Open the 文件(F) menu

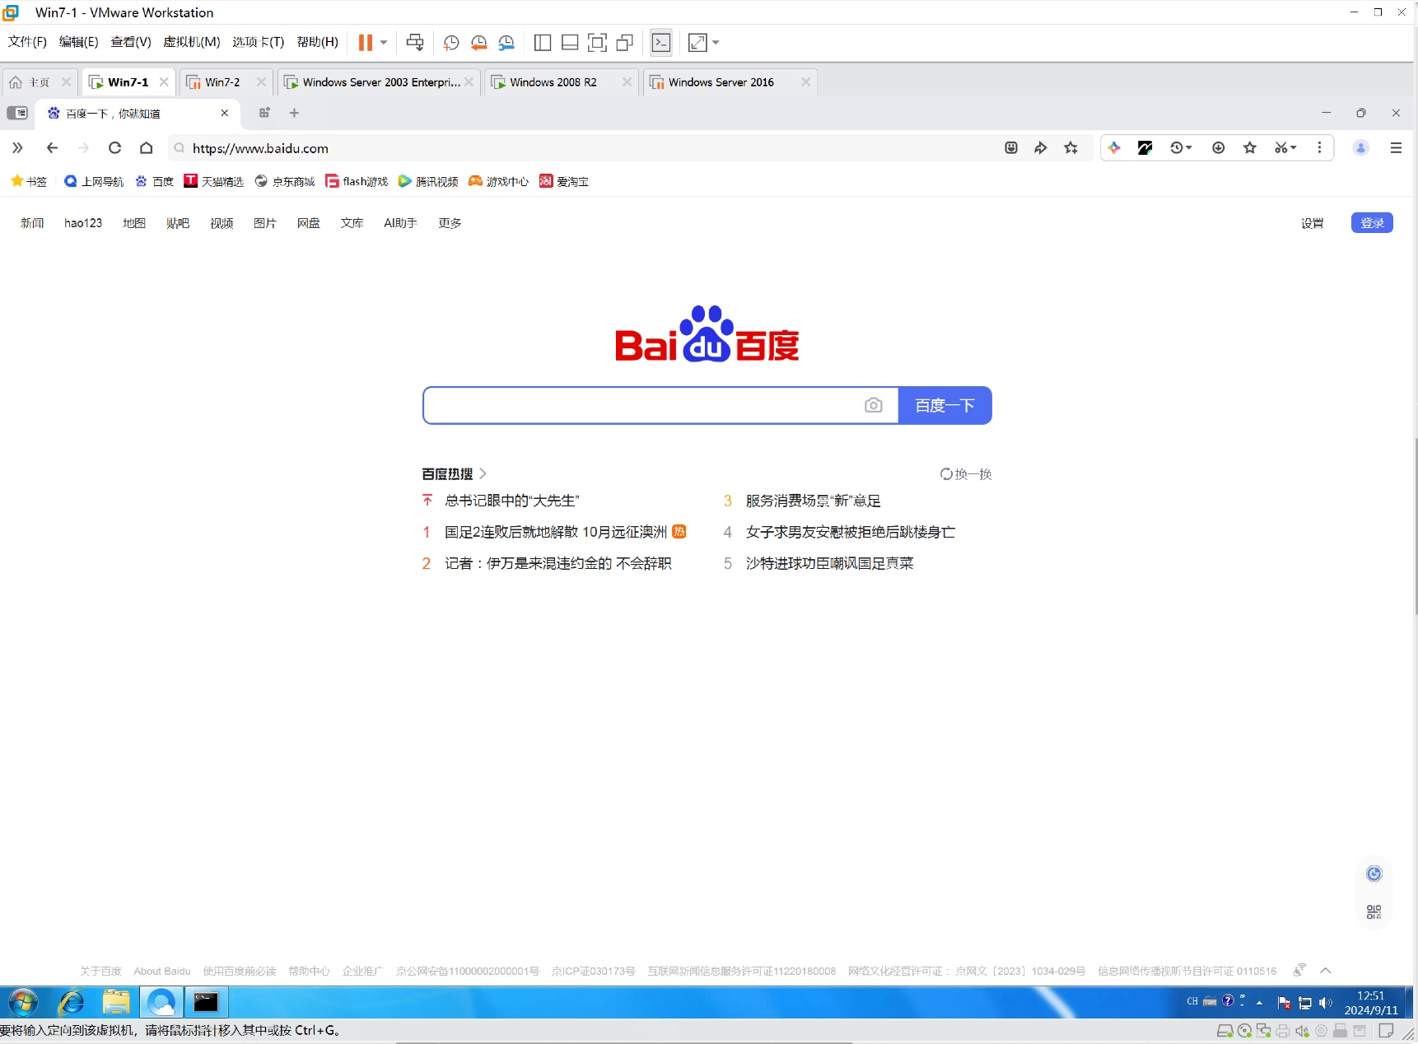pyautogui.click(x=27, y=42)
